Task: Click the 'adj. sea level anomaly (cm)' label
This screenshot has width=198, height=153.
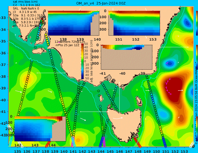Action: click(92, 61)
